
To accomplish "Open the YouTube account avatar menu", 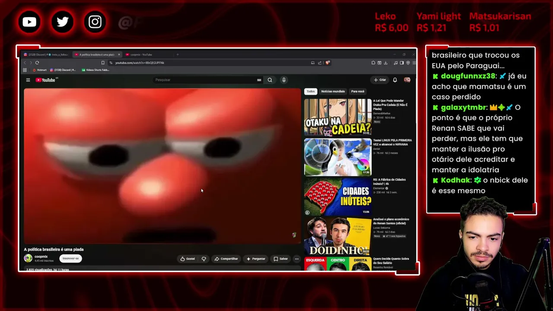I will coord(407,80).
